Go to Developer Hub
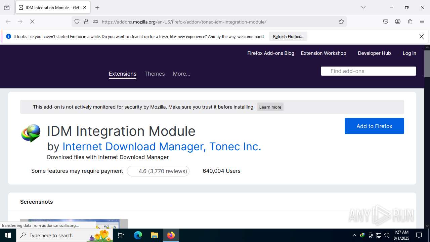 point(374,53)
